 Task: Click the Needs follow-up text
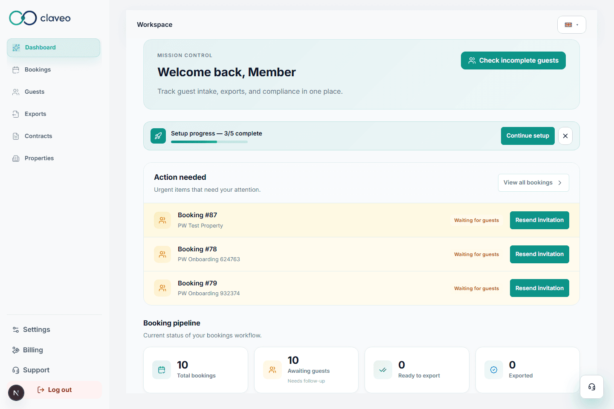click(306, 381)
